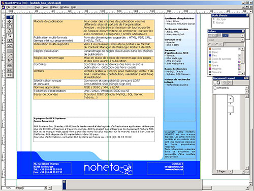Click the QuarkXPress document icon in menu bar

pos(3,7)
